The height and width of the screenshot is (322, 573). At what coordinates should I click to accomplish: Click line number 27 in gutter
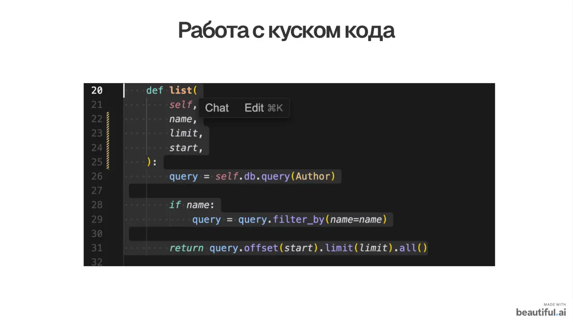tap(97, 191)
